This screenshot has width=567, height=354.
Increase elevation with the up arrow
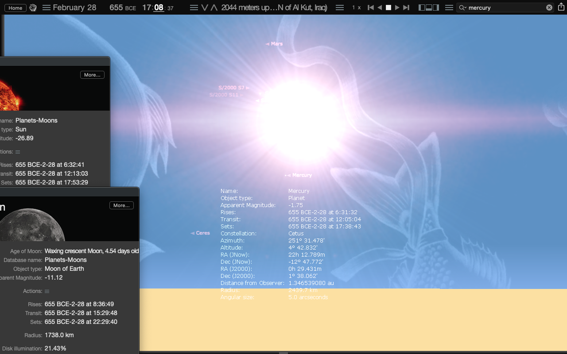[214, 8]
